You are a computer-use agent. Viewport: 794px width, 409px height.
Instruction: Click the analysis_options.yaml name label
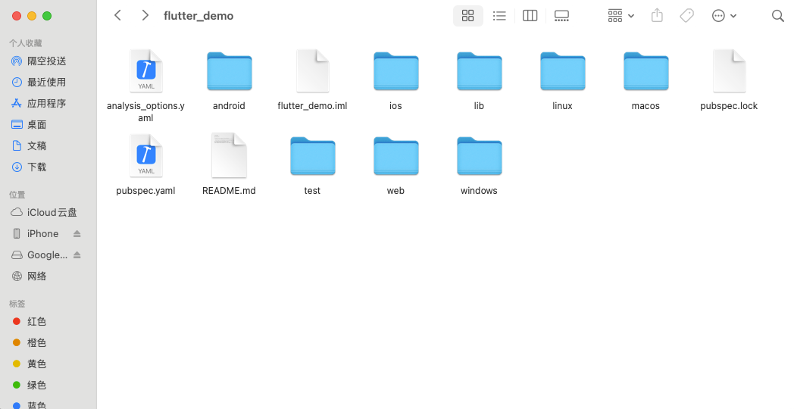pyautogui.click(x=145, y=112)
